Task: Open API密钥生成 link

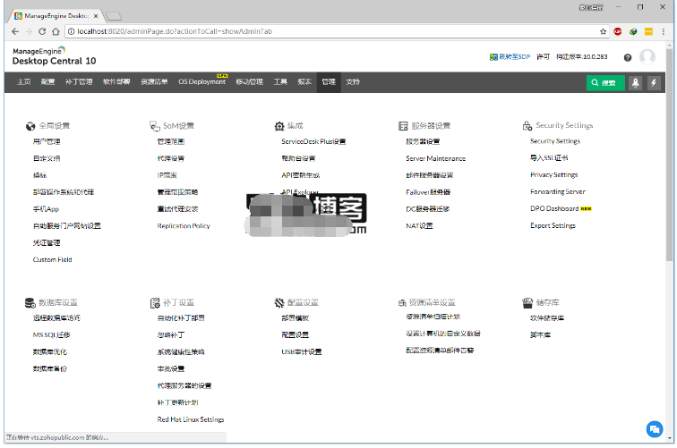Action: (301, 175)
